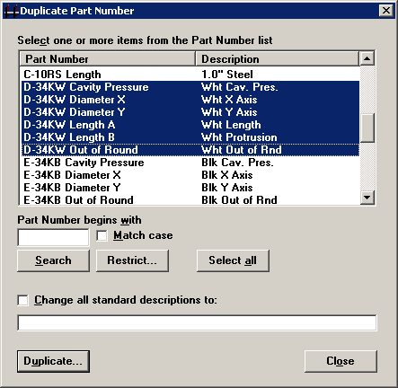Image resolution: width=398 pixels, height=388 pixels.
Task: Click the Close button at bottom
Action: tap(341, 361)
